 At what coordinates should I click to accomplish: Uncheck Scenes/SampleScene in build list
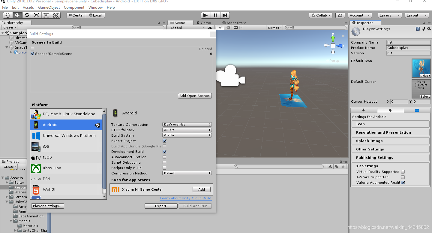[33, 54]
